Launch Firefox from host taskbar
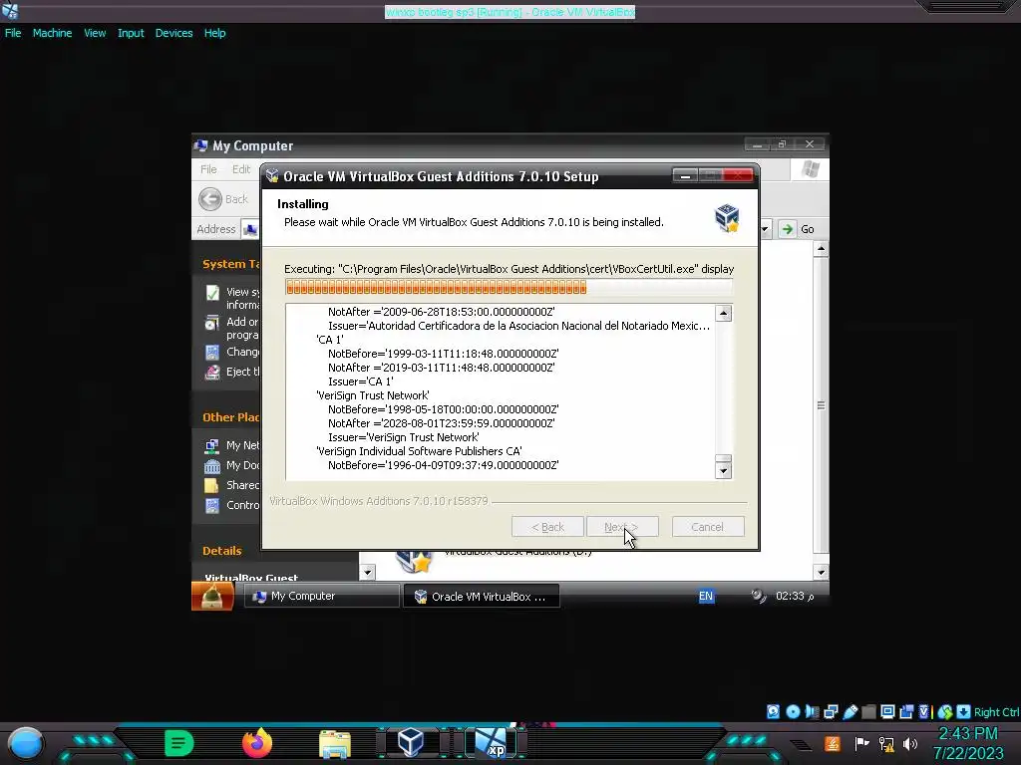This screenshot has width=1021, height=765. 257,743
